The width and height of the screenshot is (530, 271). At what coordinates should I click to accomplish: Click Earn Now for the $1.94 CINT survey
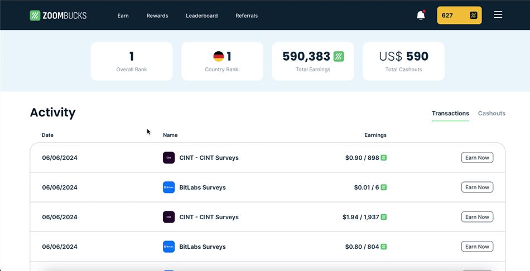pyautogui.click(x=477, y=217)
